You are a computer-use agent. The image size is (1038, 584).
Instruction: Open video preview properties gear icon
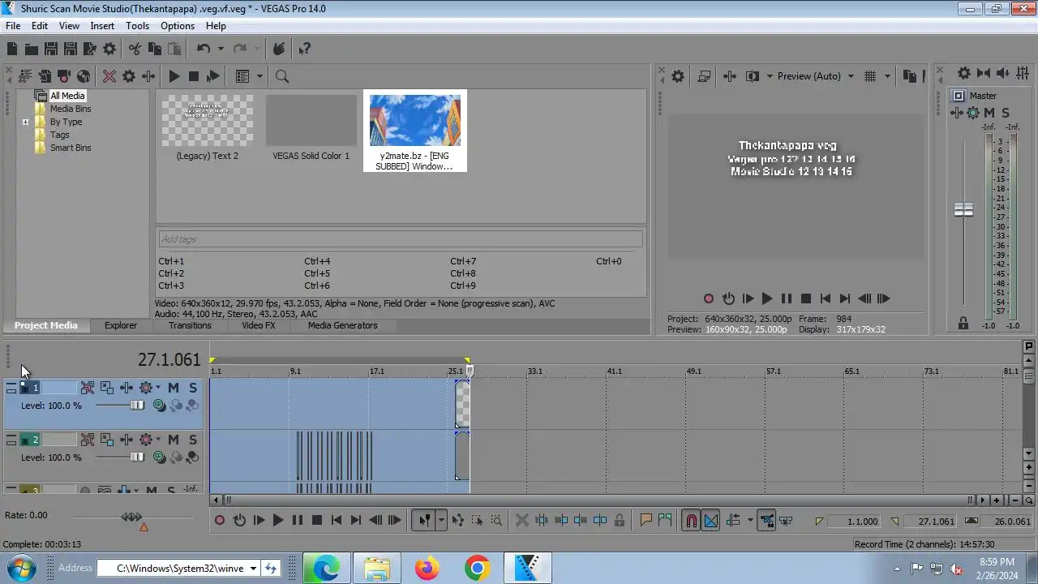pos(678,76)
